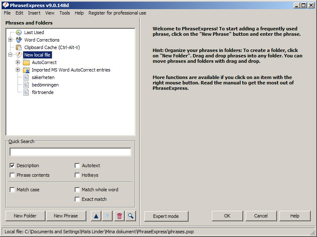Select the AutoCorrect folder label
Image resolution: width=317 pixels, height=237 pixels.
point(44,62)
